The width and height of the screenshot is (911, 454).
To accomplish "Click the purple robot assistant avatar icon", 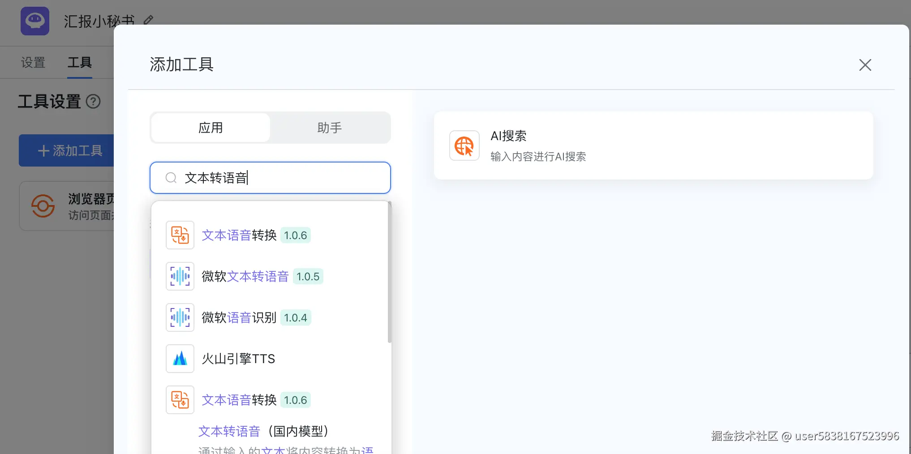I will pos(35,21).
